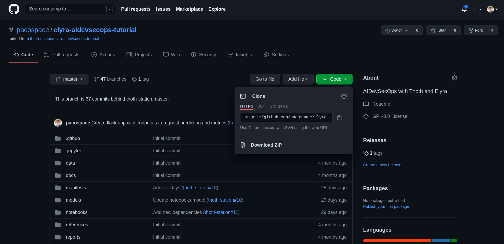
Task: Open the Actions tab
Action: point(103,55)
